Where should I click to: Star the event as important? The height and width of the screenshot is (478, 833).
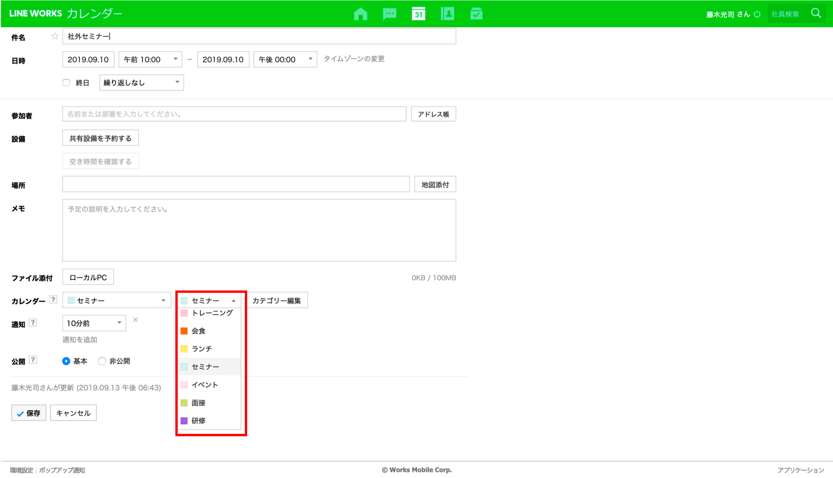pos(55,36)
